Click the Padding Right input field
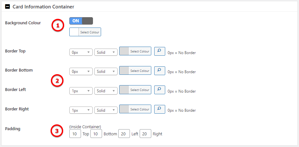 pyautogui.click(x=145, y=134)
